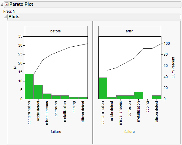Click the 'failure' label under after plot
The image size is (182, 145).
[130, 132]
